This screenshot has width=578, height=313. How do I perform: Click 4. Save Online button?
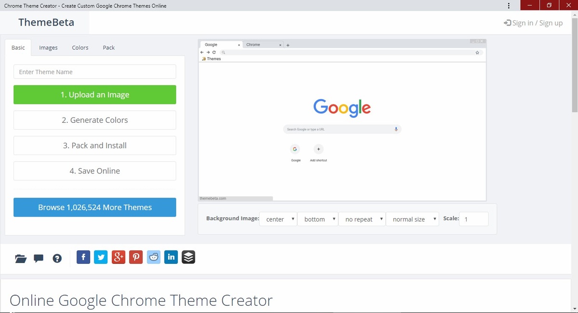[95, 171]
